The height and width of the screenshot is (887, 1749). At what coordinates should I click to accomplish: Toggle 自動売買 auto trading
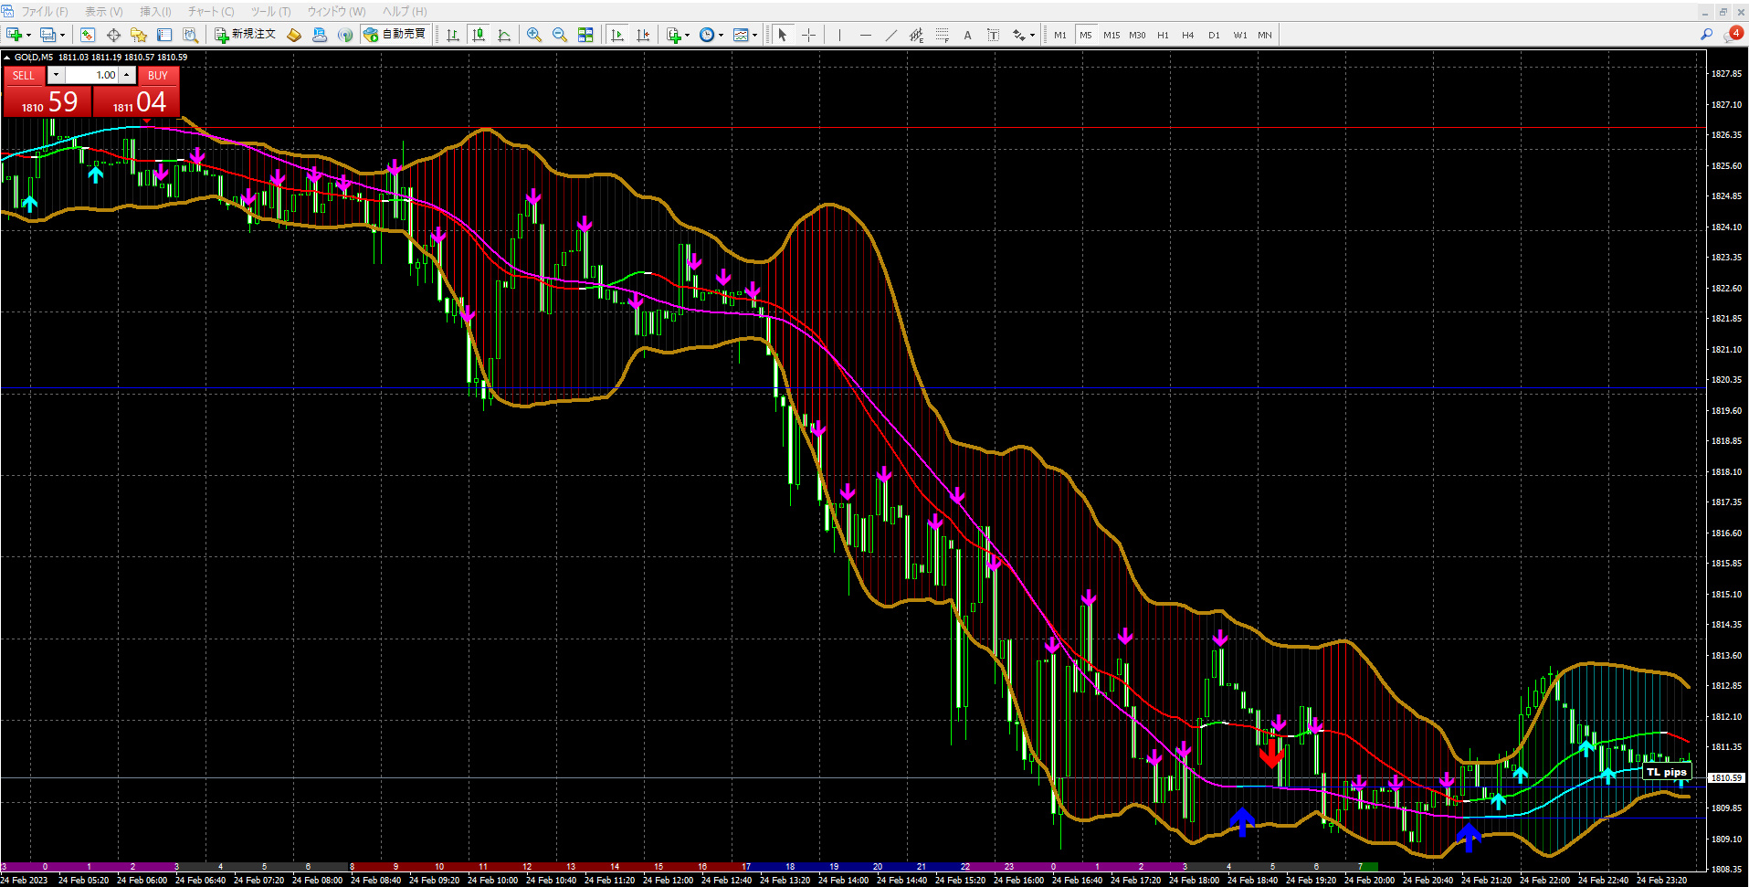395,35
